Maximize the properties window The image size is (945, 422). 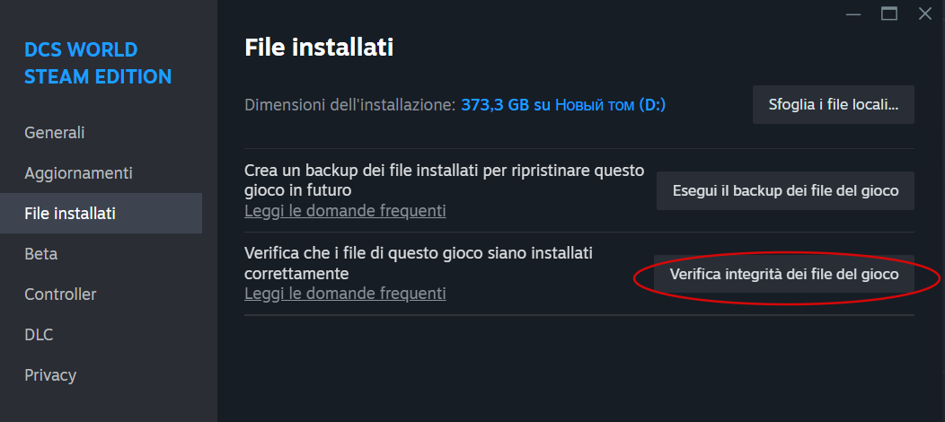click(889, 13)
